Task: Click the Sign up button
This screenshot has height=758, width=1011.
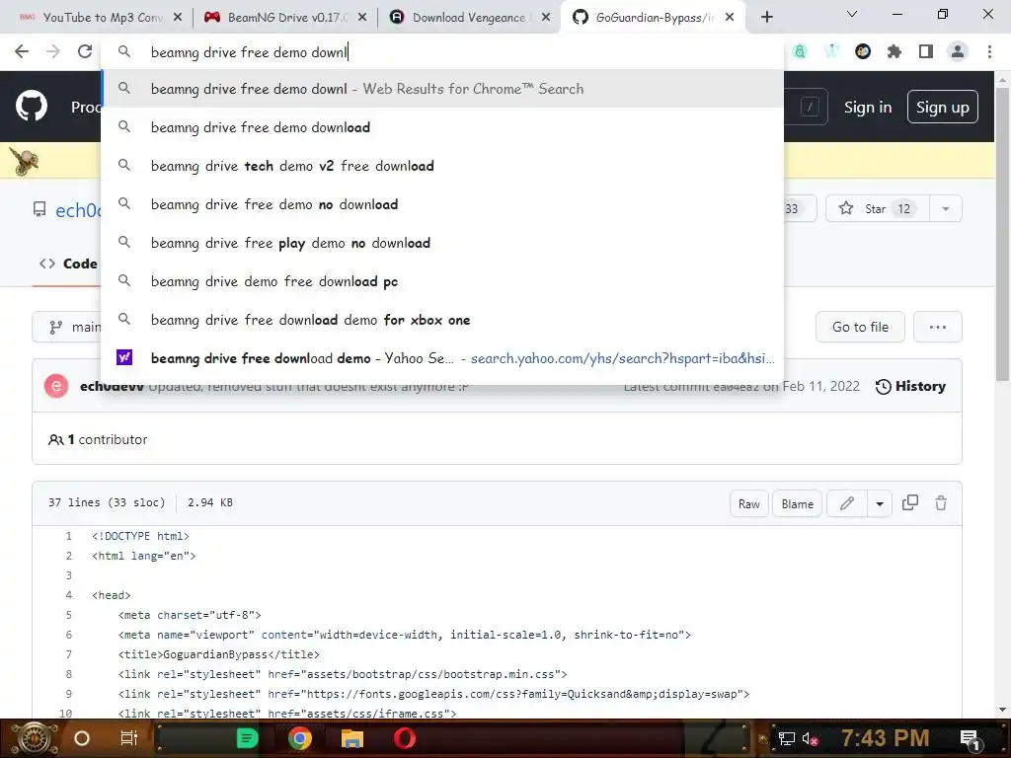Action: (942, 107)
